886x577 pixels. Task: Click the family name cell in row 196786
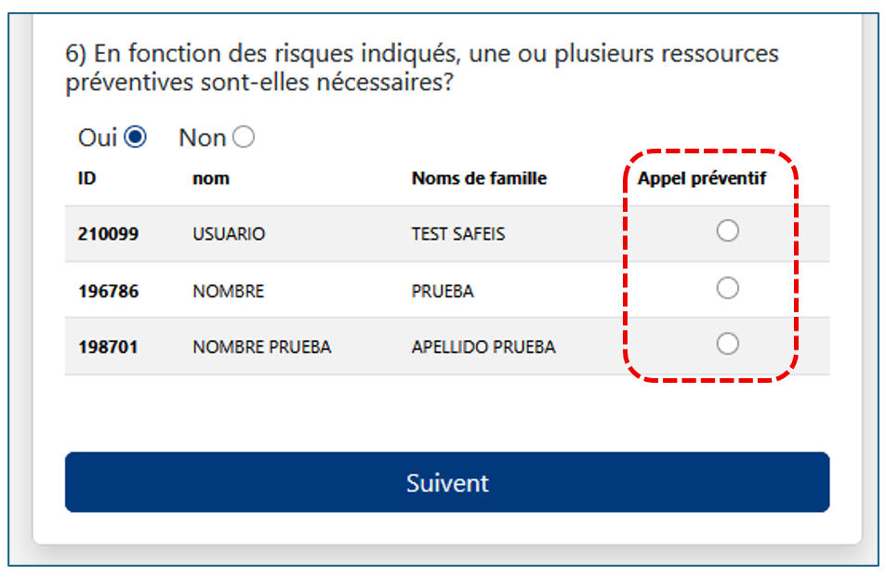pyautogui.click(x=443, y=292)
